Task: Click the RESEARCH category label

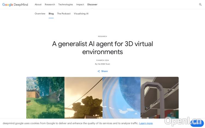Action: click(x=102, y=36)
